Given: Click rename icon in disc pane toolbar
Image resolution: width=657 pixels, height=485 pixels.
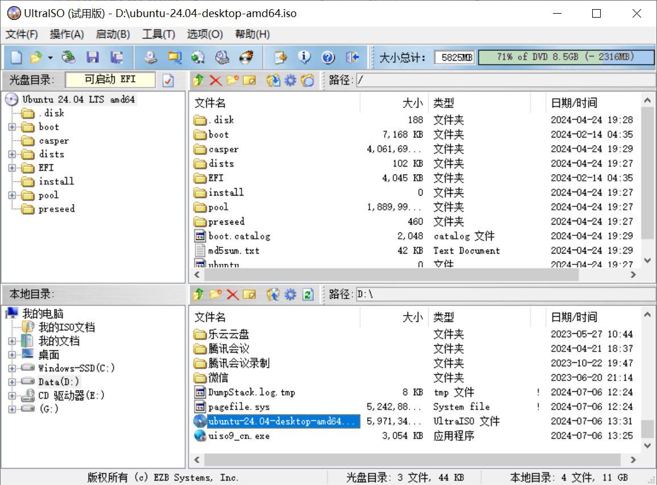Looking at the screenshot, I should pyautogui.click(x=250, y=80).
